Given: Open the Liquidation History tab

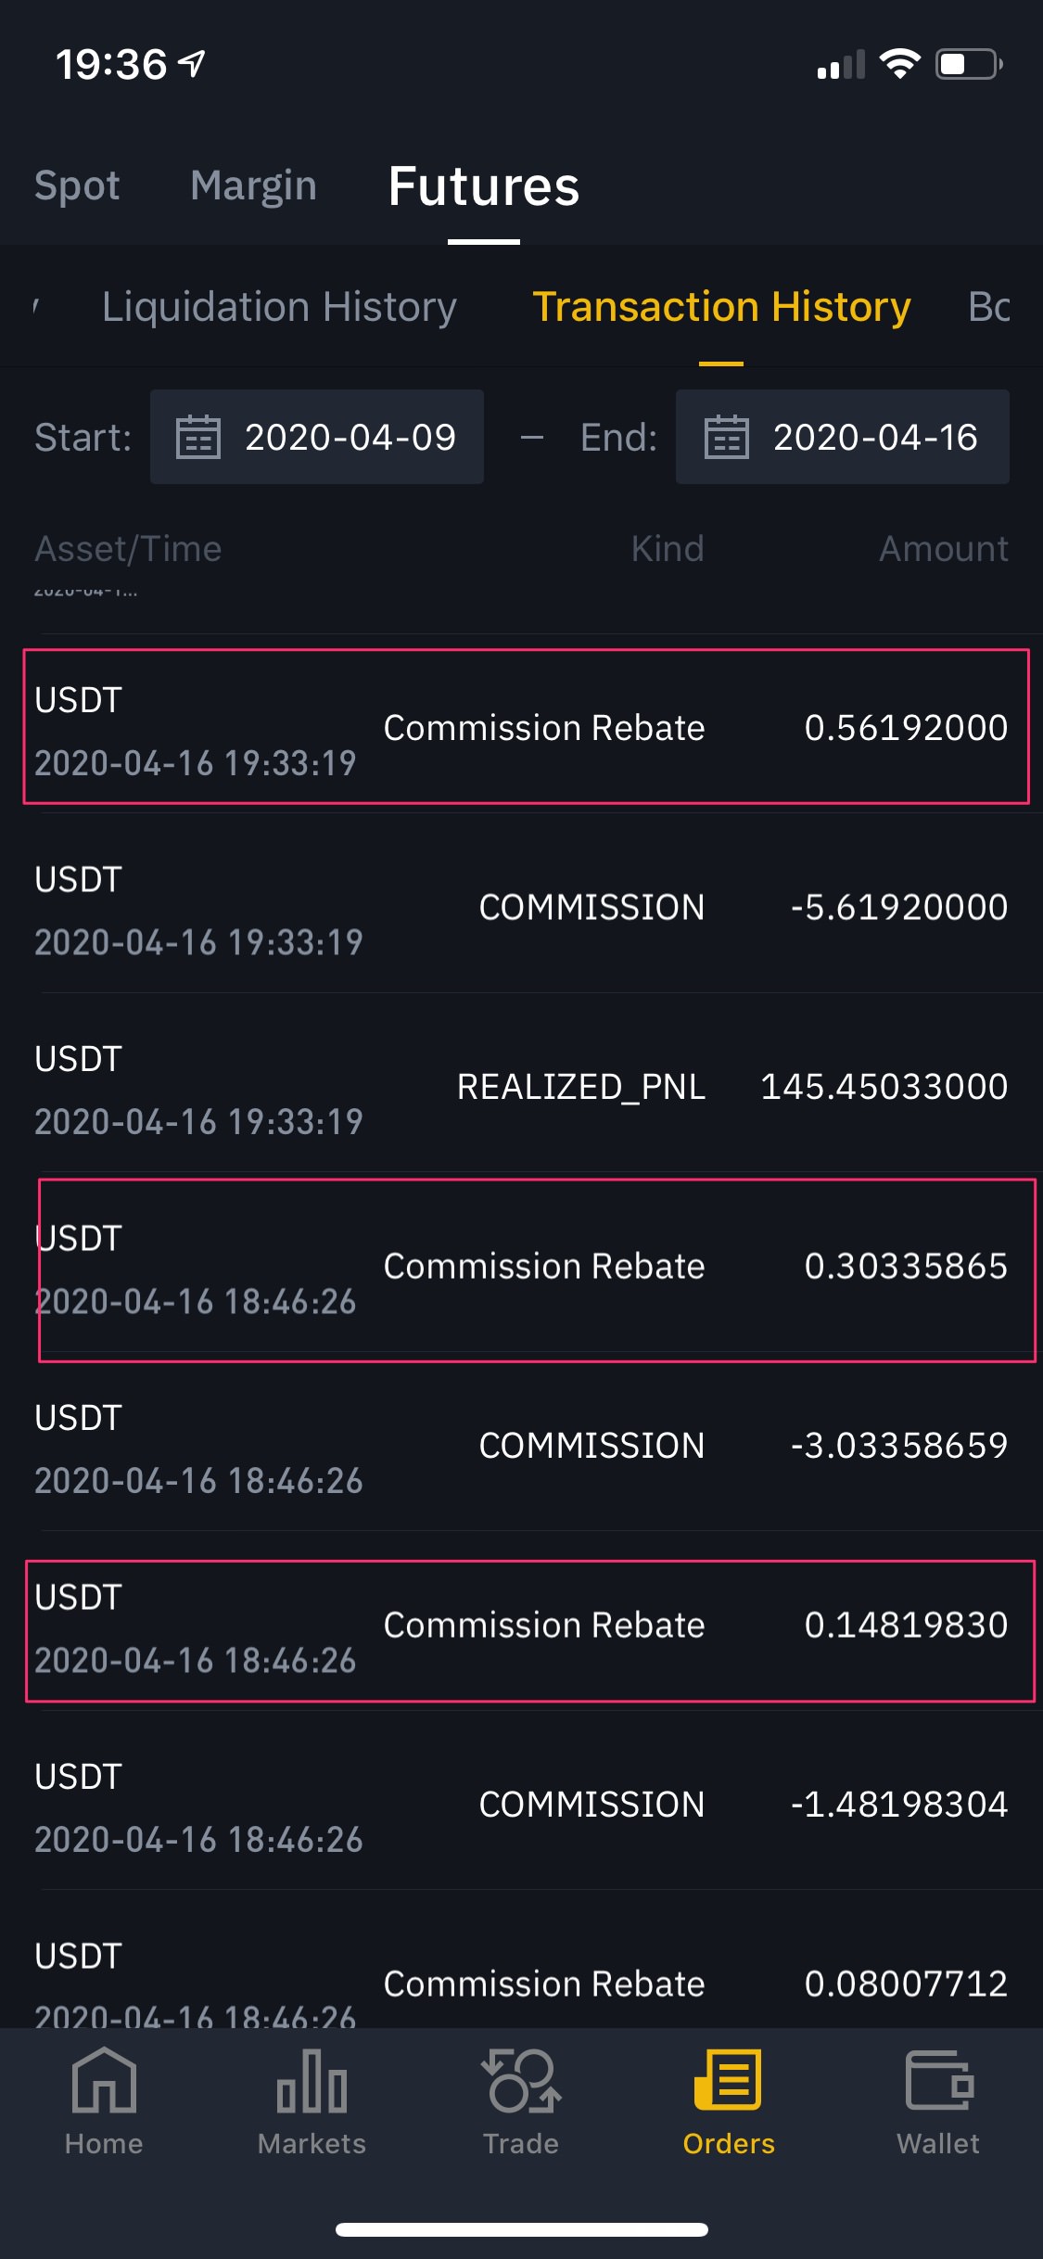Looking at the screenshot, I should (279, 307).
